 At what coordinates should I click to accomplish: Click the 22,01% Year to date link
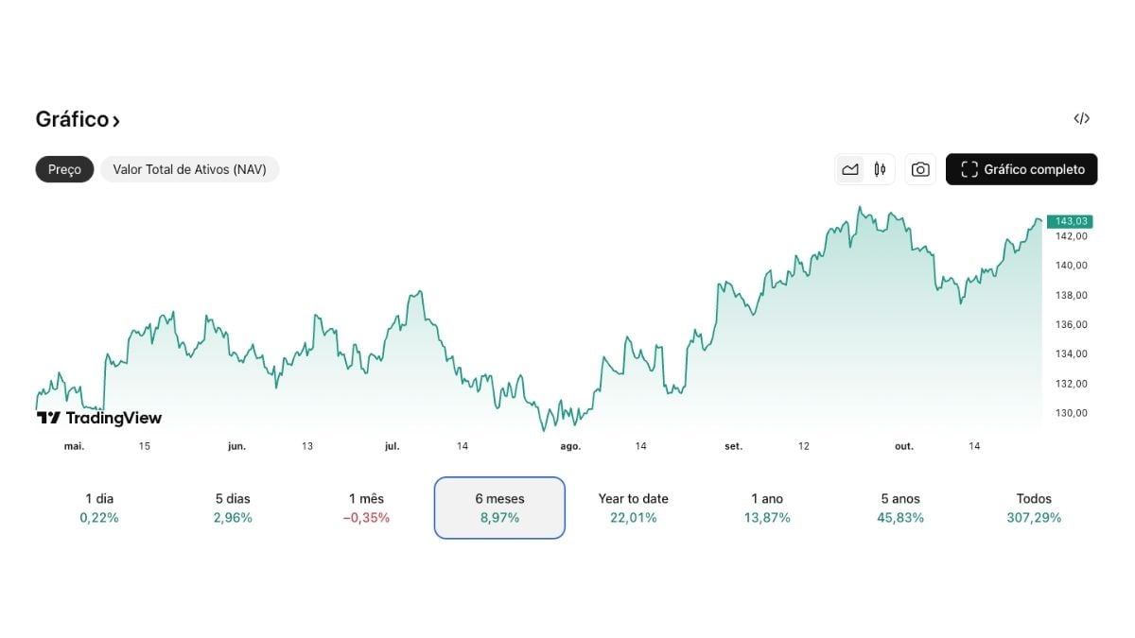[x=633, y=517]
